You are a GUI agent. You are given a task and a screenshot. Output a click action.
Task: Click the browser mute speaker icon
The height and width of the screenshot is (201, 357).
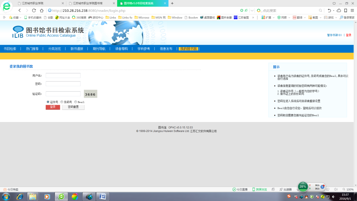tap(336, 189)
